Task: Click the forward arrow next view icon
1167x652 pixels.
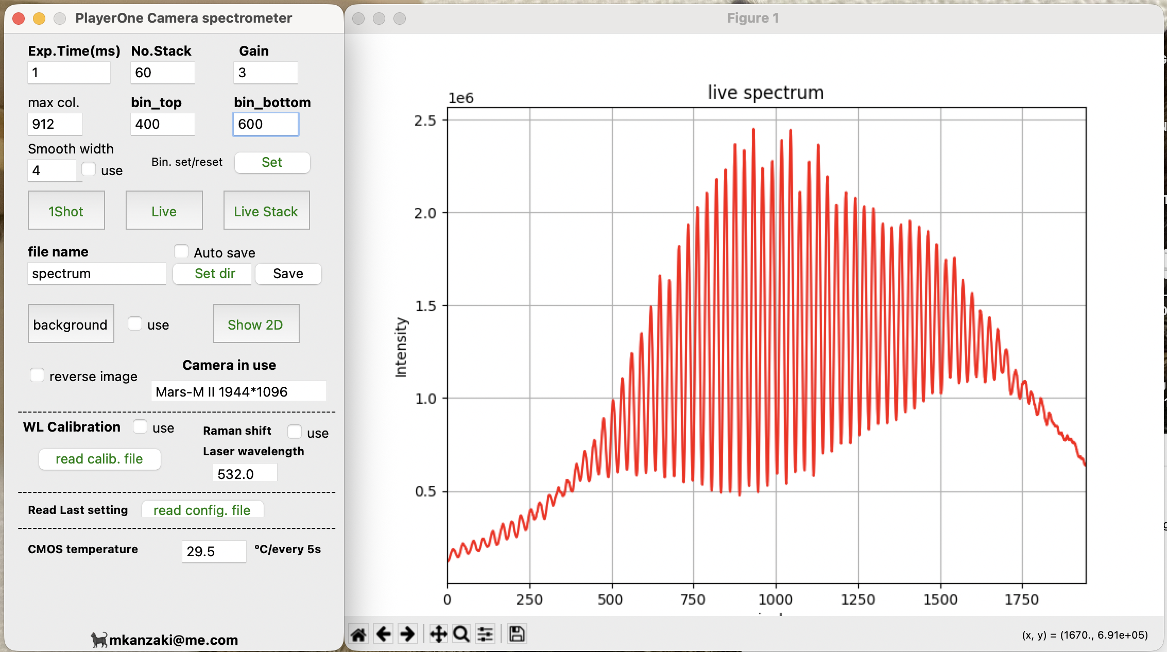Action: [x=407, y=634]
